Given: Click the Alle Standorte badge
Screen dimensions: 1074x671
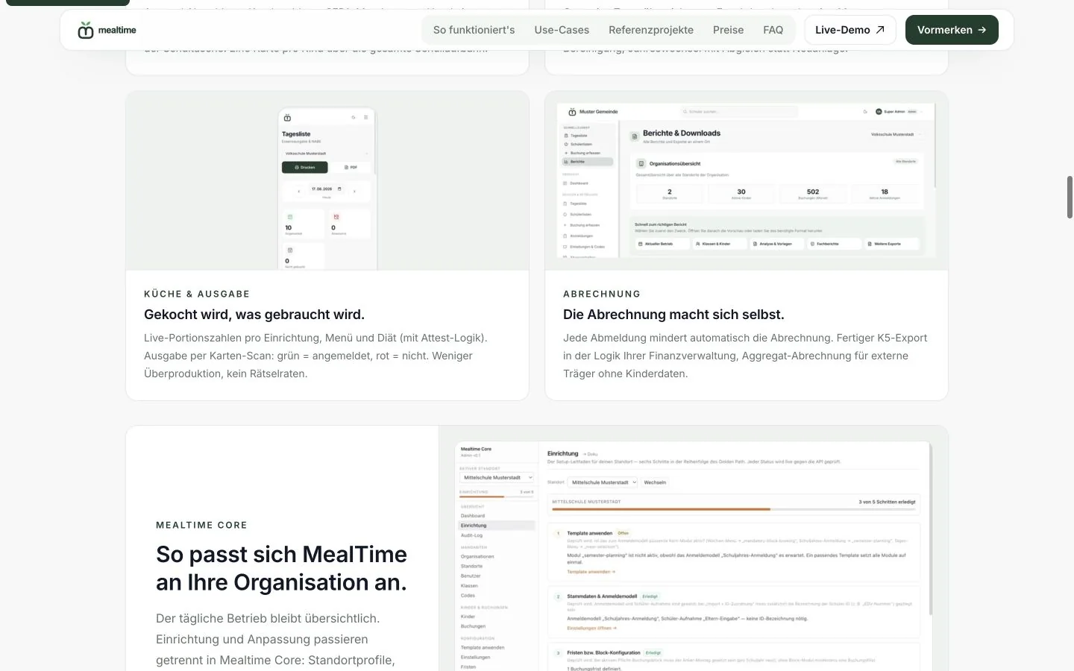Looking at the screenshot, I should click(x=905, y=161).
